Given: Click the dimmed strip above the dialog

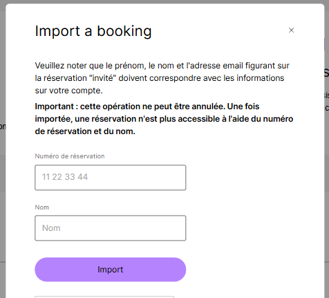Looking at the screenshot, I should coord(164,1).
